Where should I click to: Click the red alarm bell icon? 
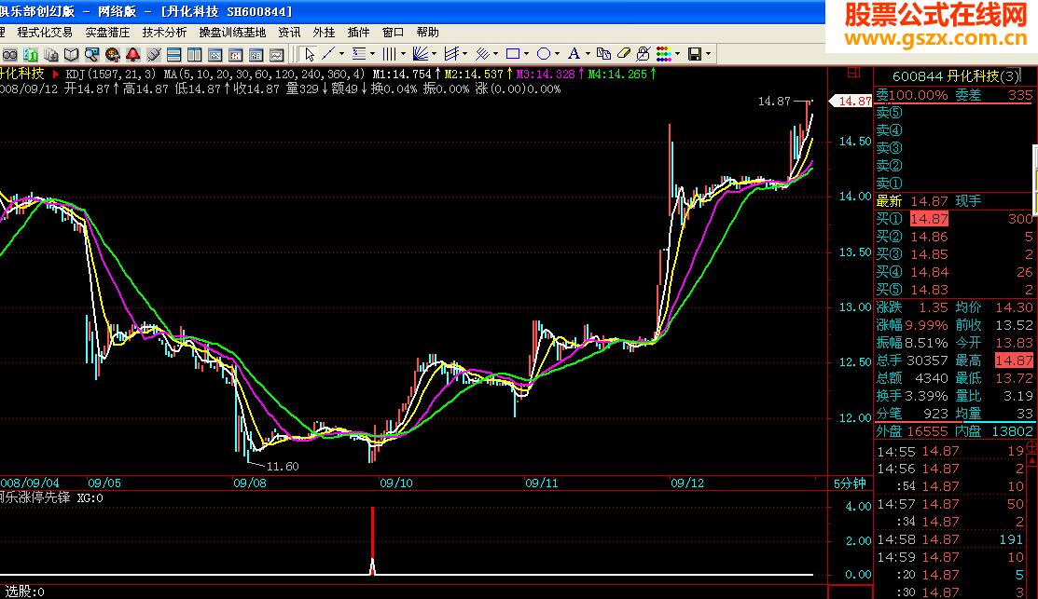coord(133,54)
